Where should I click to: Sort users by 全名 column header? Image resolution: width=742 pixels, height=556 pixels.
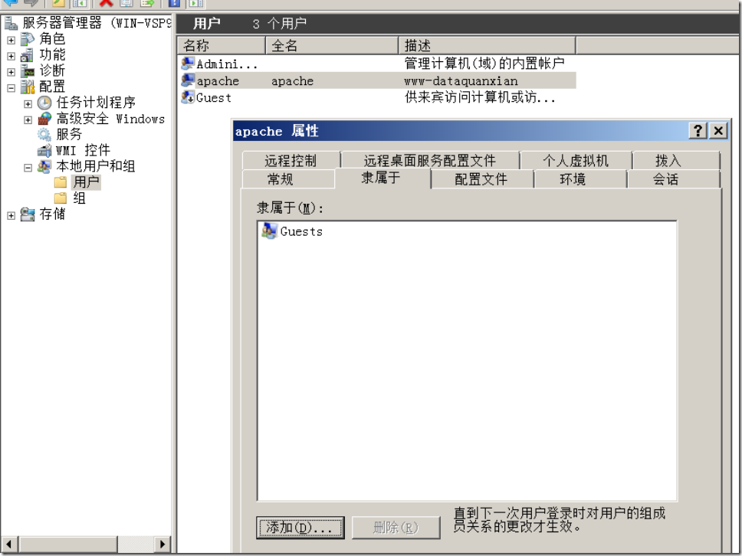coord(332,45)
